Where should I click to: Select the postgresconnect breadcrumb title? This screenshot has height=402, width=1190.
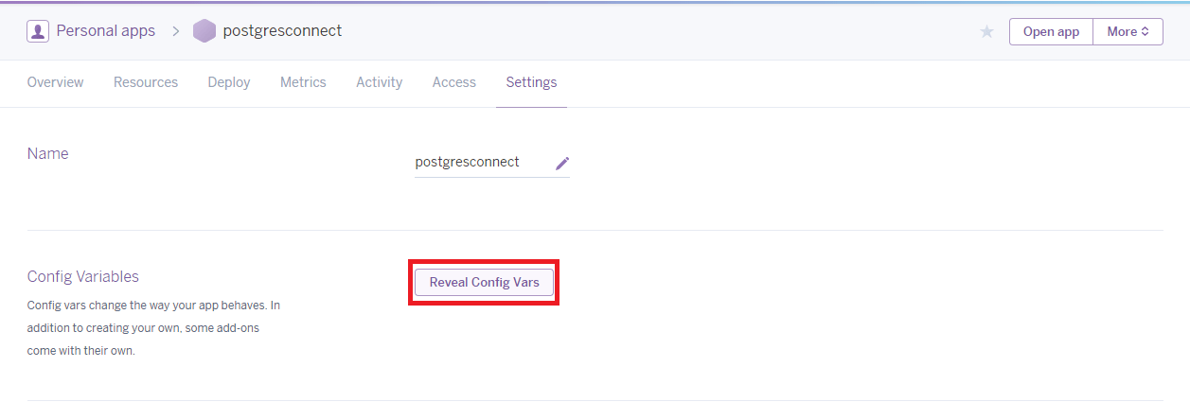tap(282, 31)
